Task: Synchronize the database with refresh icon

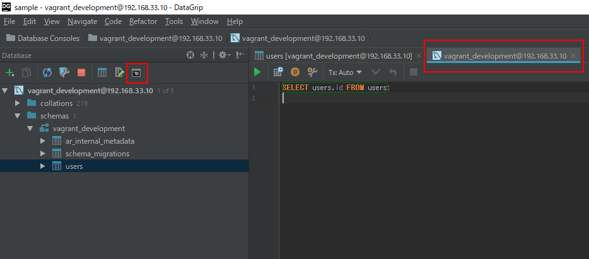Action: click(x=47, y=72)
